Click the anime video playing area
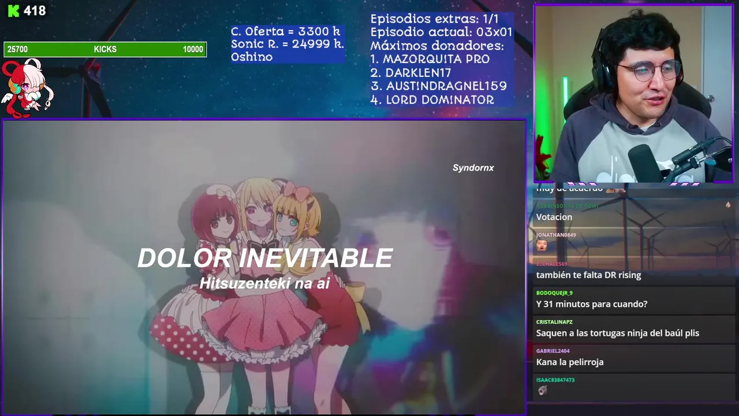 (264, 267)
